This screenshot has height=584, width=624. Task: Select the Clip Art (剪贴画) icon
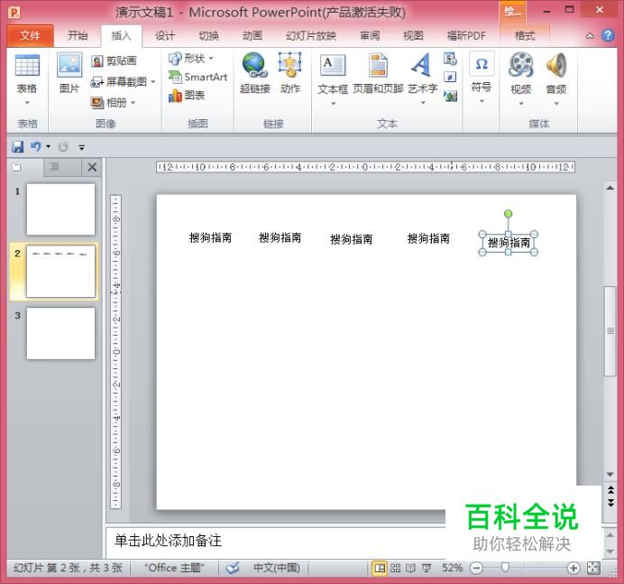tap(114, 60)
